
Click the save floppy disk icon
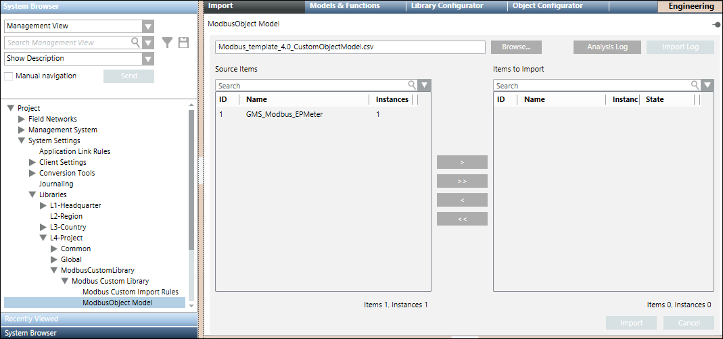[x=183, y=43]
